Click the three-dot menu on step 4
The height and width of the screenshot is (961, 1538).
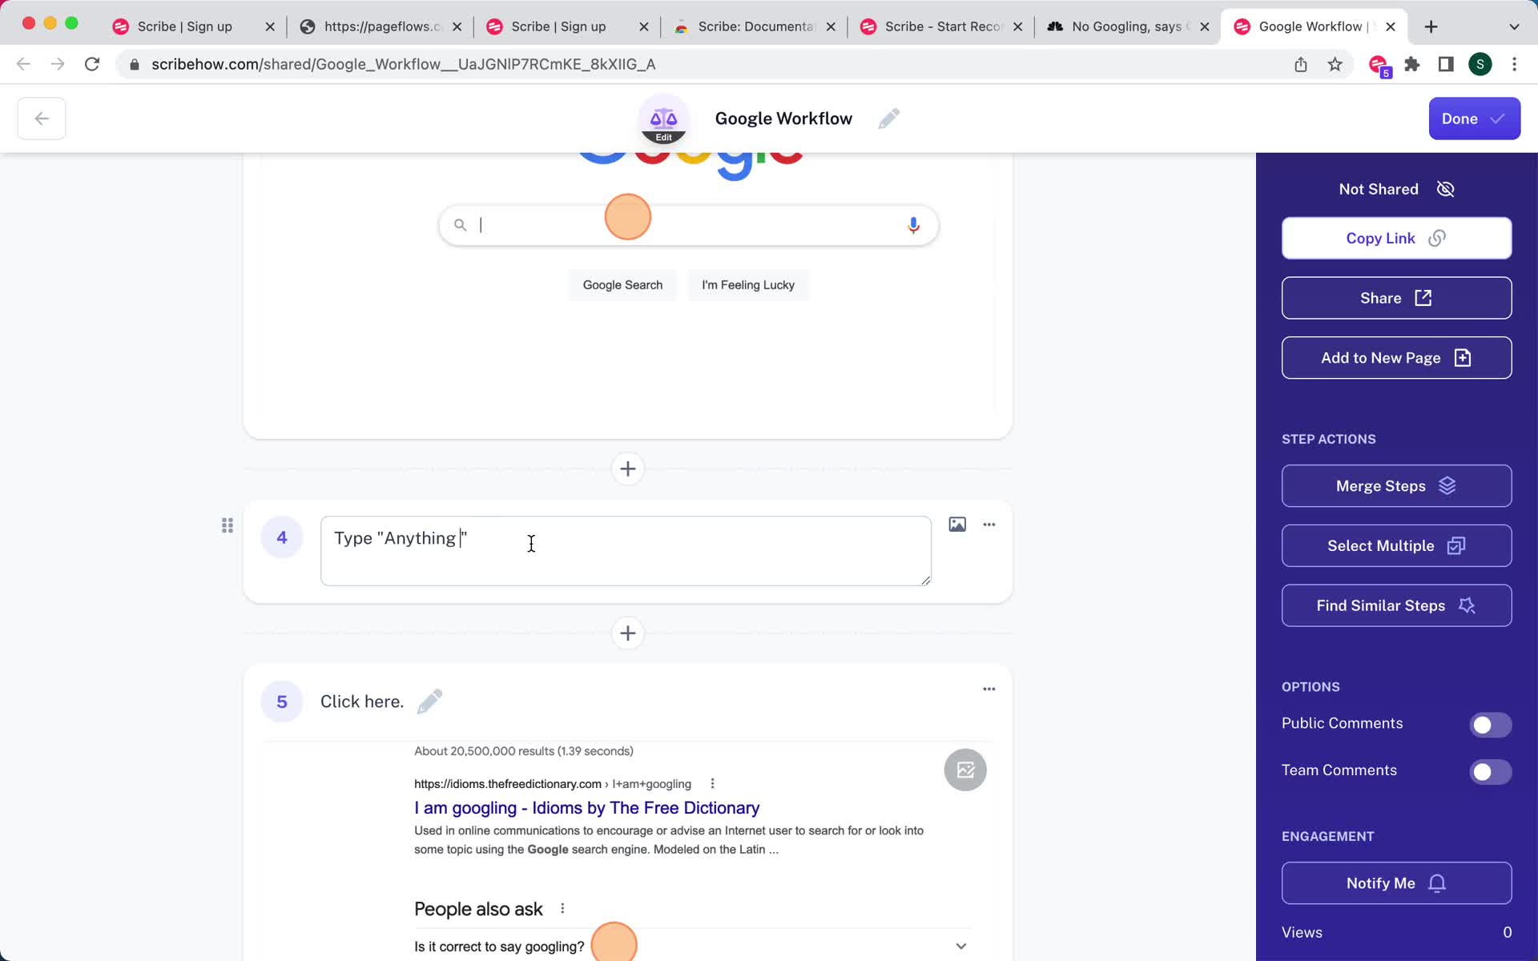coord(988,525)
